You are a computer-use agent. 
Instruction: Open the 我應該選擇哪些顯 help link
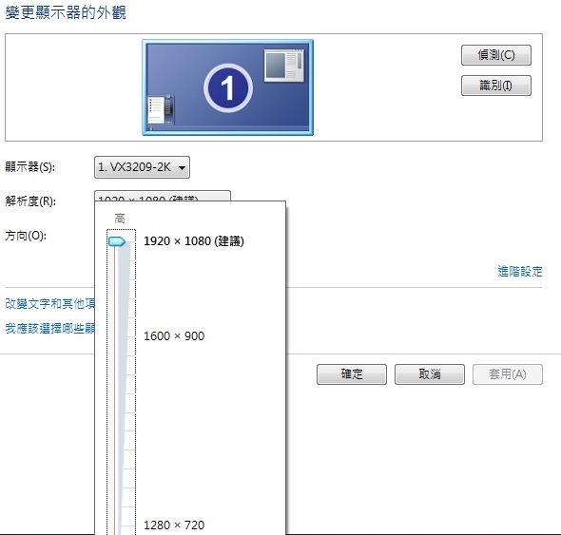pyautogui.click(x=49, y=328)
